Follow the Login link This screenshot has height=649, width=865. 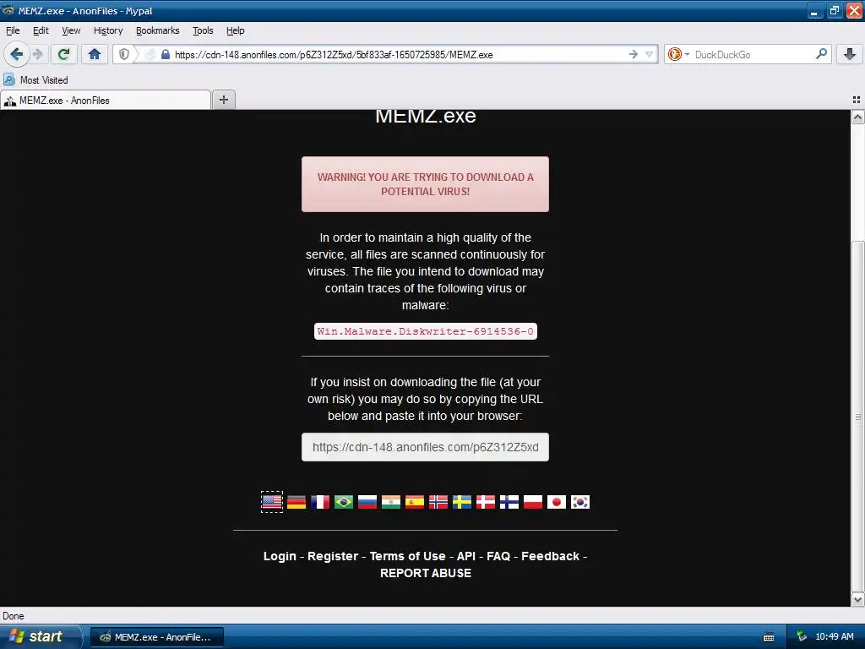(280, 556)
